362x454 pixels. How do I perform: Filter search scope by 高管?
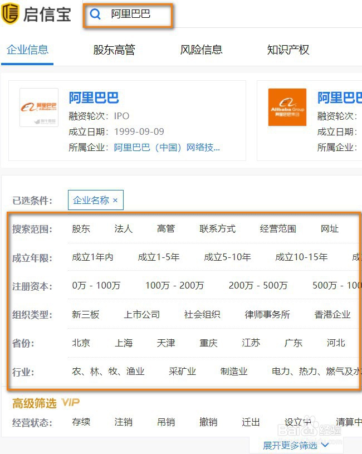coord(166,229)
